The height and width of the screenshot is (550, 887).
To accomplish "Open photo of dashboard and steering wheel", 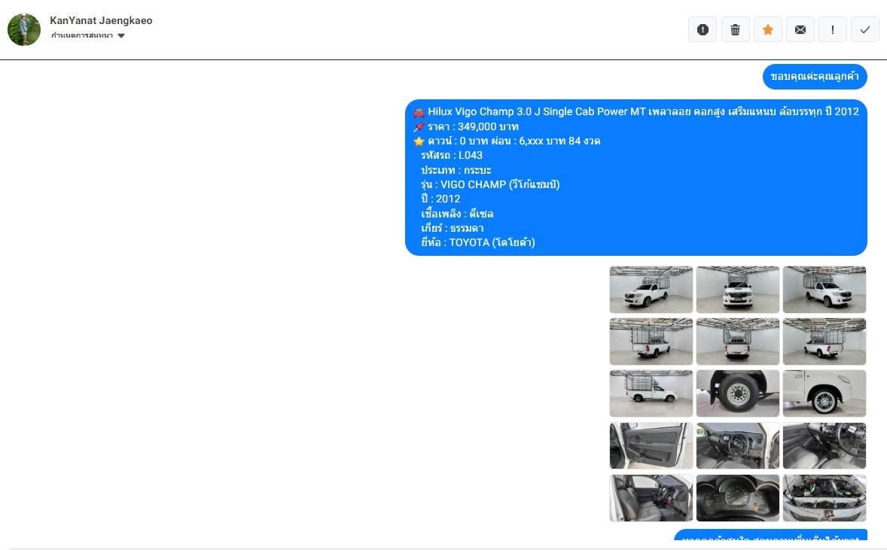I will (x=738, y=445).
